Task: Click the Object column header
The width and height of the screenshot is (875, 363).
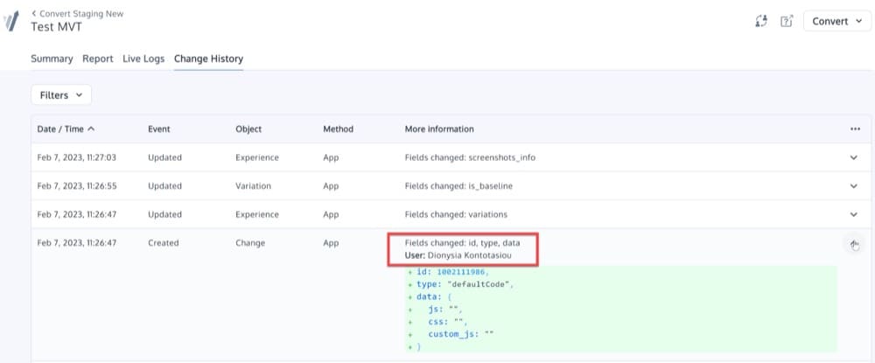Action: (248, 129)
